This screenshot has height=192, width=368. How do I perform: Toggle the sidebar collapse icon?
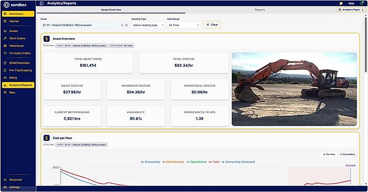(x=41, y=3)
